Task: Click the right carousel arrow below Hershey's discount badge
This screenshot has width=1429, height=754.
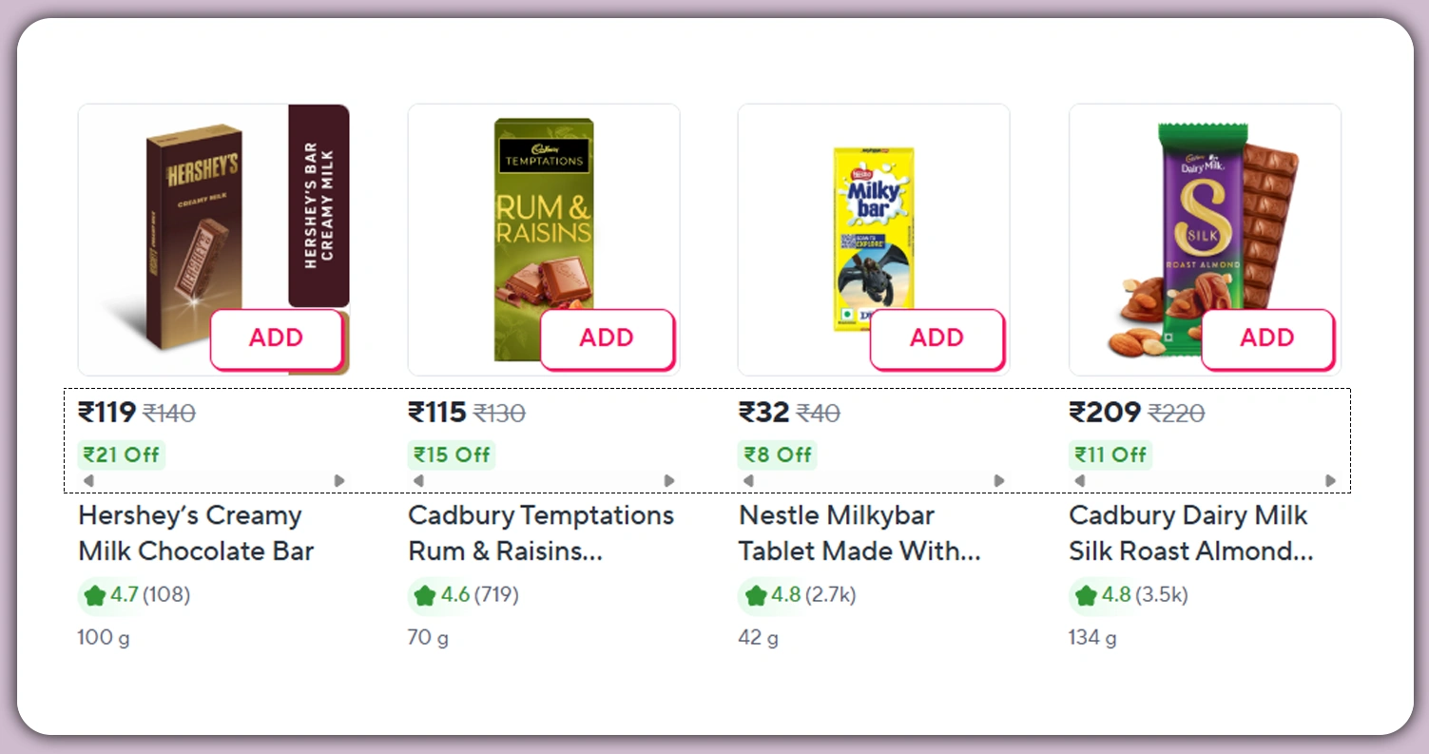Action: coord(339,481)
